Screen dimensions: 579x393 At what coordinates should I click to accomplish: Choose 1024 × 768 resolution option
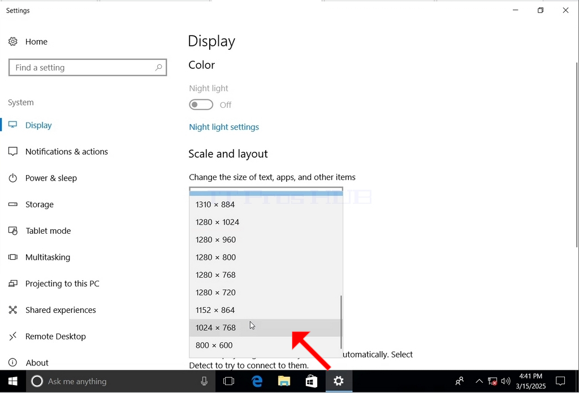pyautogui.click(x=266, y=327)
